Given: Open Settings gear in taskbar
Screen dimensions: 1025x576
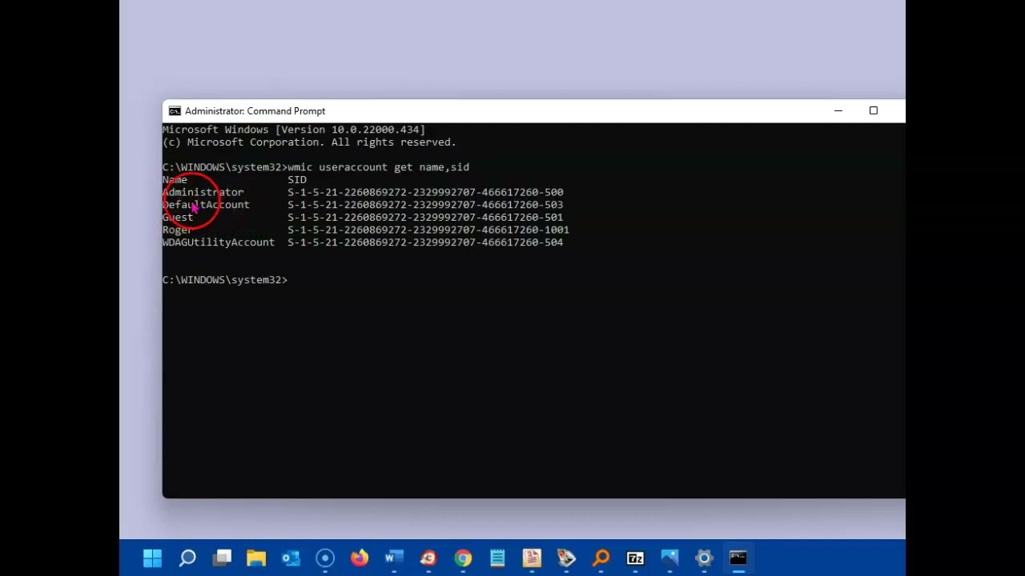Looking at the screenshot, I should (704, 558).
